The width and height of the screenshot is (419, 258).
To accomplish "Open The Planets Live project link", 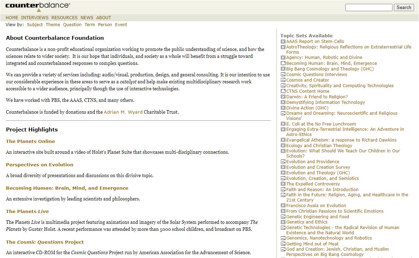I will click(27, 211).
